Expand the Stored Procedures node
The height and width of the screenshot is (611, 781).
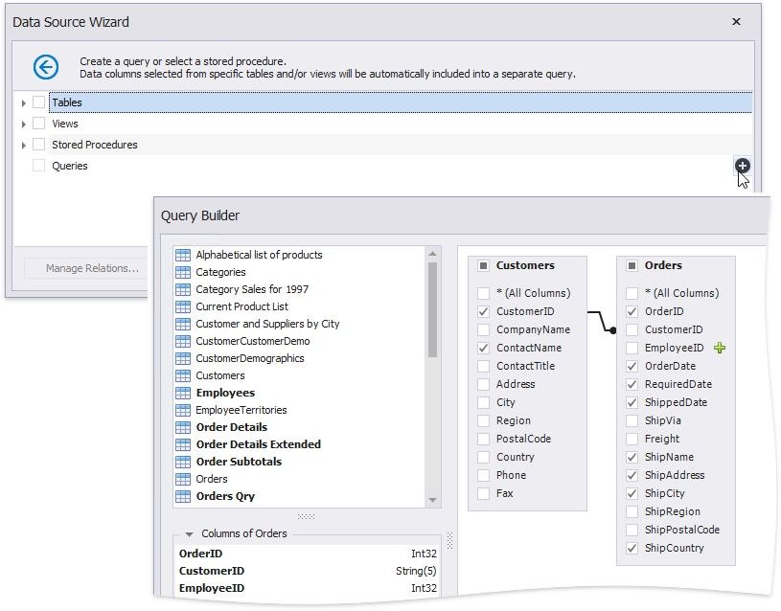point(24,145)
